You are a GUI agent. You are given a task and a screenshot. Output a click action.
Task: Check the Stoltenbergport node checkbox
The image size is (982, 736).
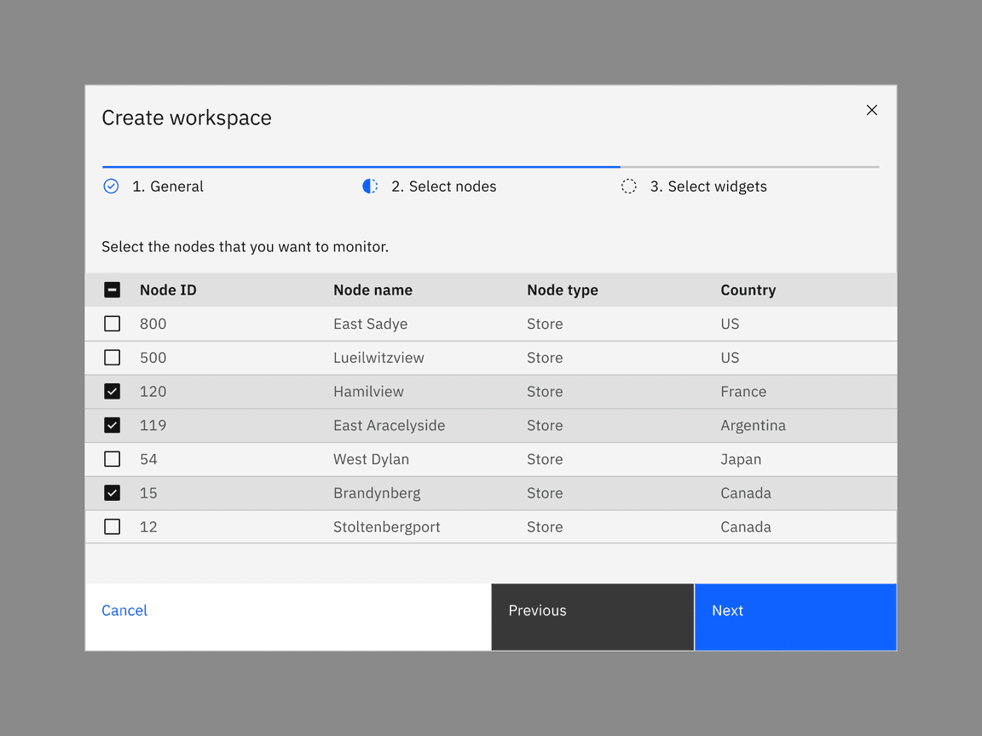pos(112,526)
